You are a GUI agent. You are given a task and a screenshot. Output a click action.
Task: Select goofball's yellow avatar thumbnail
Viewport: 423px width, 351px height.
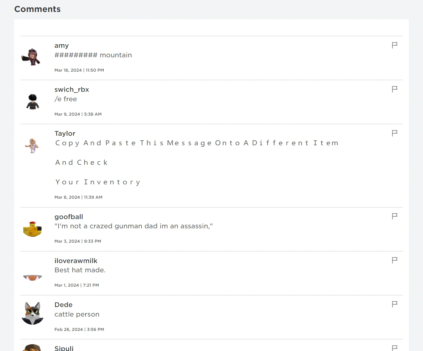(x=32, y=229)
